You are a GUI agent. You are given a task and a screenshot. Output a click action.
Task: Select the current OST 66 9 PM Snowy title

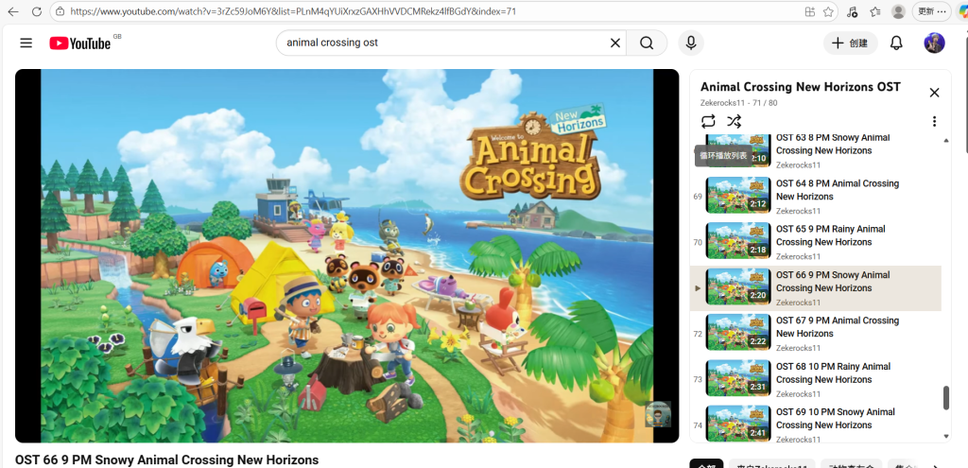pyautogui.click(x=833, y=282)
